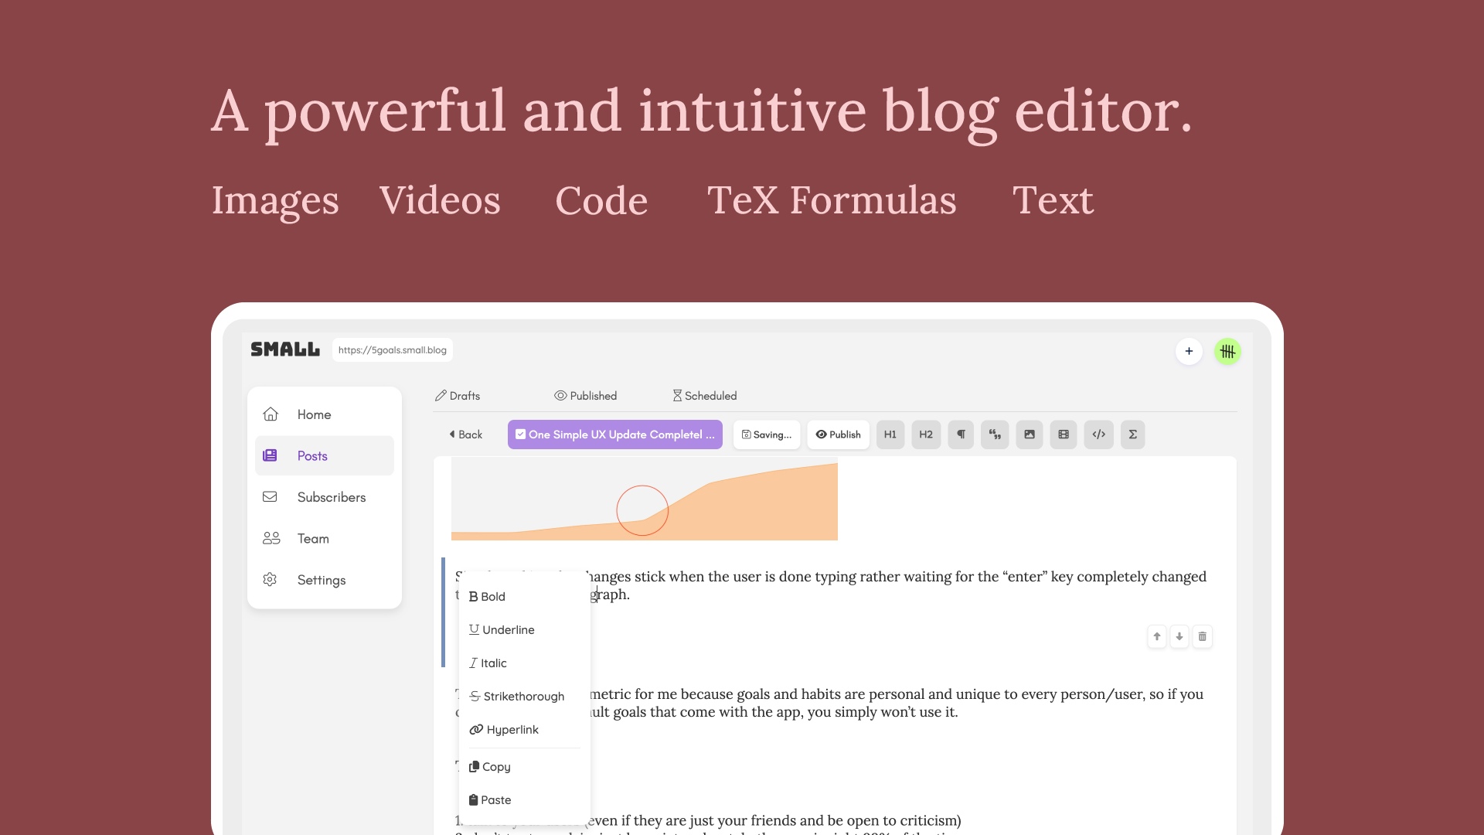The image size is (1484, 835).
Task: Insert a quote block via quotes icon
Action: click(x=995, y=435)
